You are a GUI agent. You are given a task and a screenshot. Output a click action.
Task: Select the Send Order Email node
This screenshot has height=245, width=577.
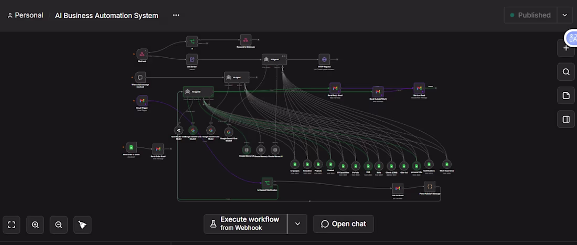(x=158, y=149)
